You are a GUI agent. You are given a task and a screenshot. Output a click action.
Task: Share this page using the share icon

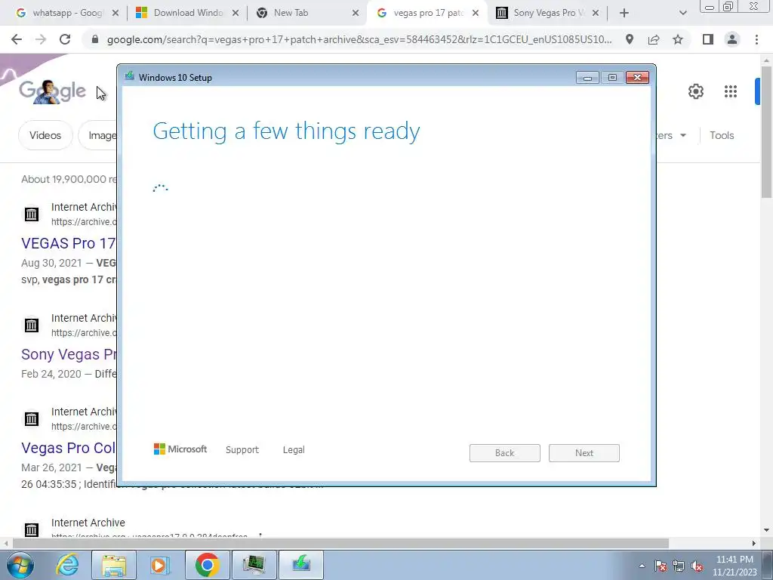[654, 39]
